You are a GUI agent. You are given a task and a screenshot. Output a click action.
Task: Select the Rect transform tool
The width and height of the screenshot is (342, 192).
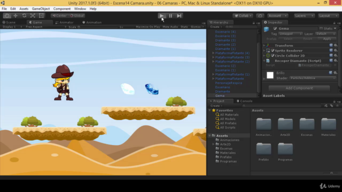(41, 15)
